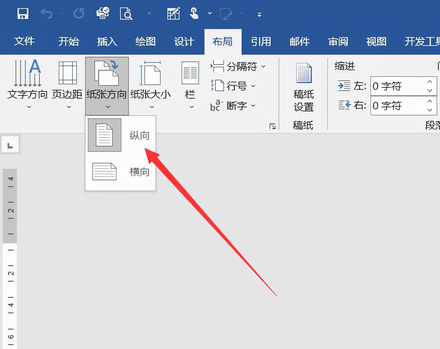The height and width of the screenshot is (349, 440).
Task: Select 纵向 portrait orientation
Action: tap(120, 135)
